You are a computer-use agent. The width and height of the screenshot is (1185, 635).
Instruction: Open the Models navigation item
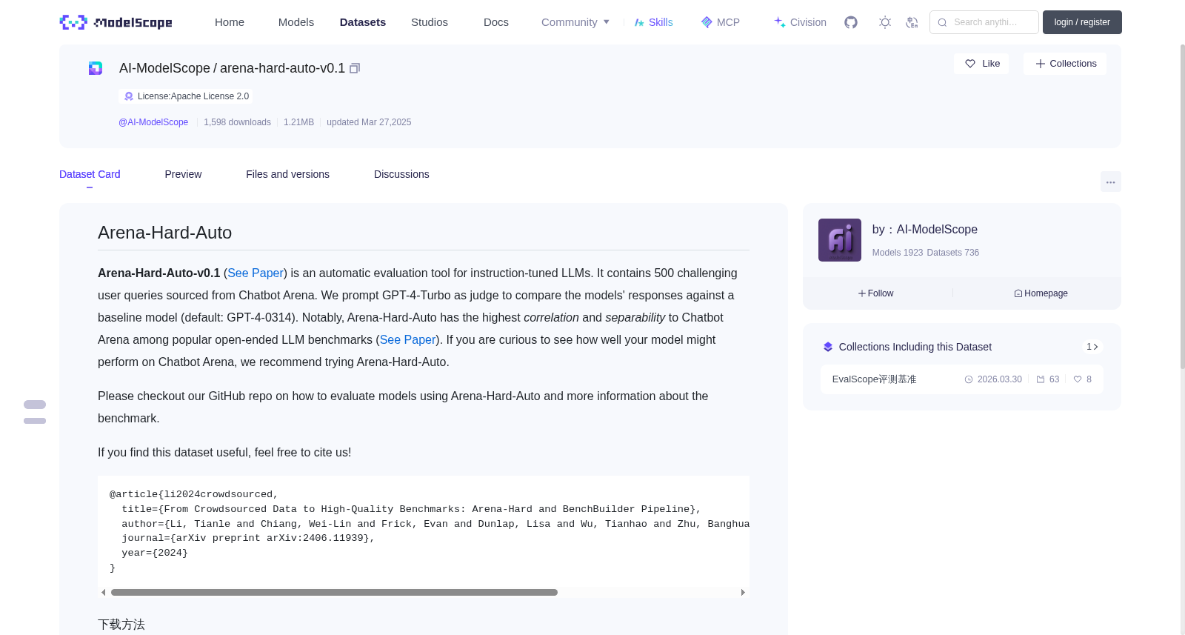pyautogui.click(x=296, y=22)
